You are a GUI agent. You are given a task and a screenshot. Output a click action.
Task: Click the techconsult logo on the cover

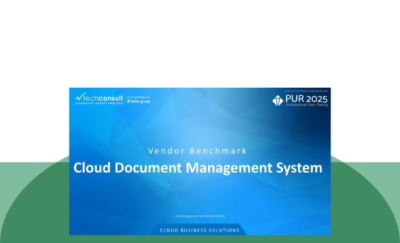pyautogui.click(x=99, y=99)
